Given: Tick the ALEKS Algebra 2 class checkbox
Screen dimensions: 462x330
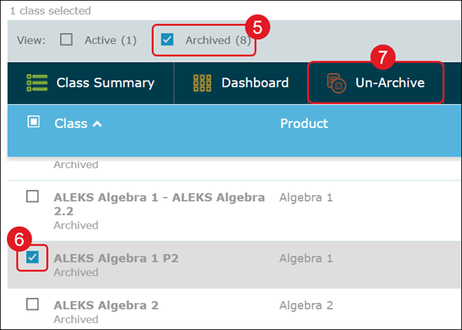Looking at the screenshot, I should (32, 305).
